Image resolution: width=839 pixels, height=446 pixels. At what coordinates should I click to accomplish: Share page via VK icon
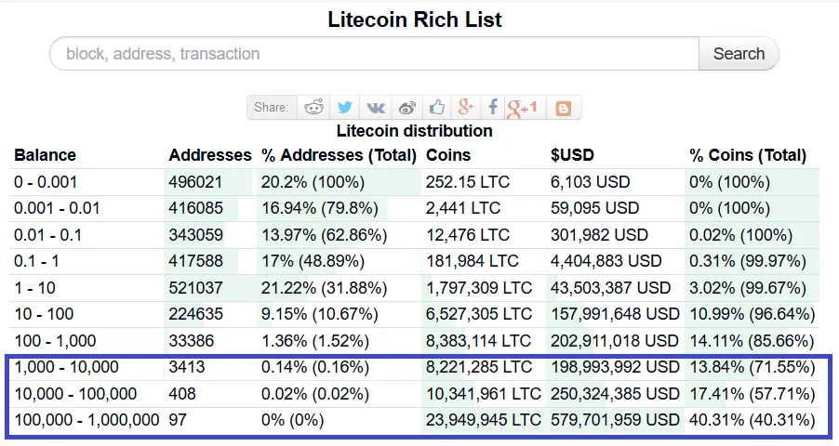376,108
